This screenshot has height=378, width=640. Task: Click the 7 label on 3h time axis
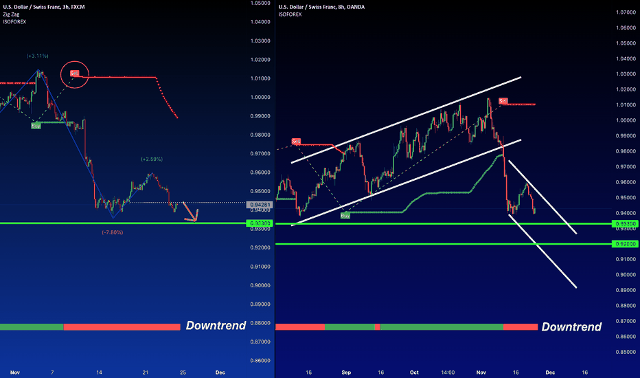(52, 373)
